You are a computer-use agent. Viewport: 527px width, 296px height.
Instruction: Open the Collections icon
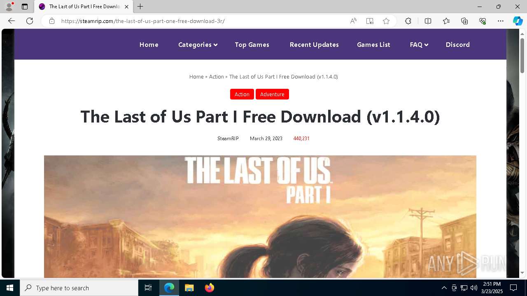pyautogui.click(x=464, y=21)
